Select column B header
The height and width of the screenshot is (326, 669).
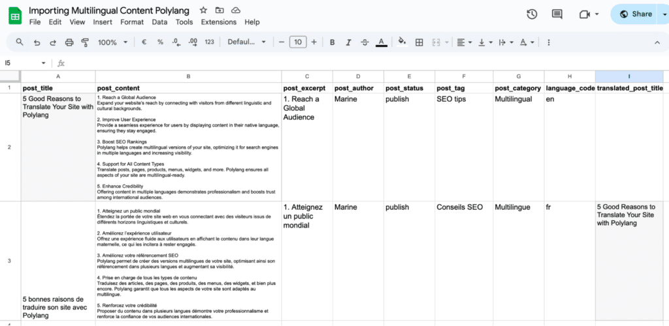(x=189, y=76)
